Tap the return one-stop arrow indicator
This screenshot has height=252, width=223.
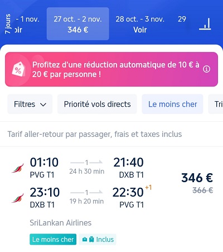point(86,192)
